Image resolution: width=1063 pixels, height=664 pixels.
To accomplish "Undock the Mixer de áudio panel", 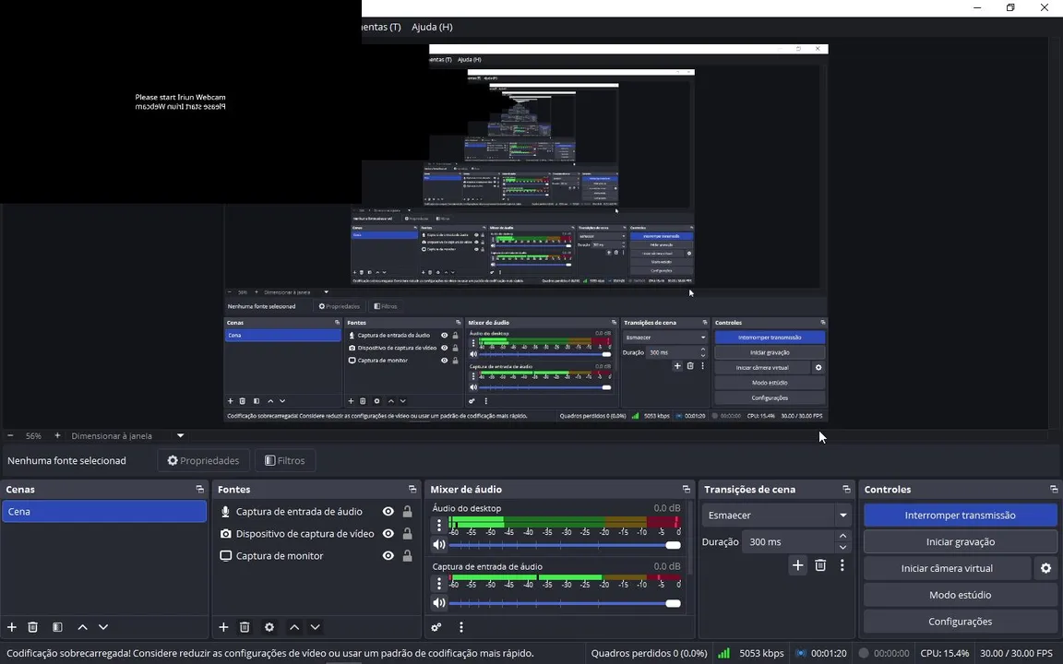I will click(687, 489).
